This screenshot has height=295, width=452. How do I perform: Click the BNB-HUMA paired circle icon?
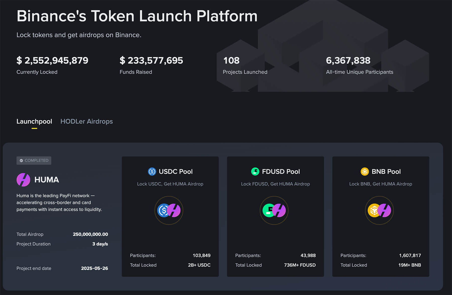coord(379,210)
